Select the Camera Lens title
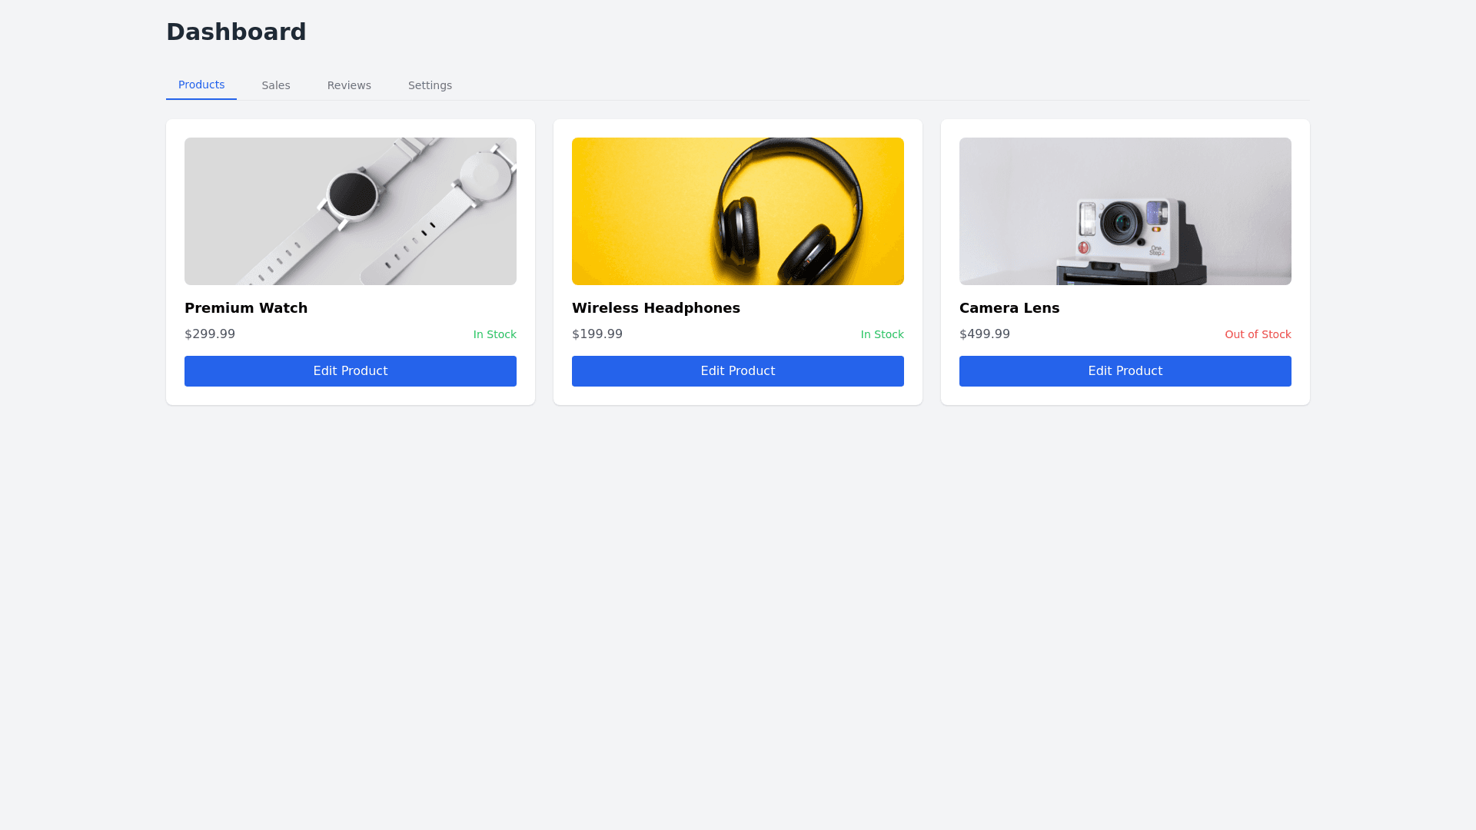This screenshot has height=830, width=1476. (x=1009, y=308)
